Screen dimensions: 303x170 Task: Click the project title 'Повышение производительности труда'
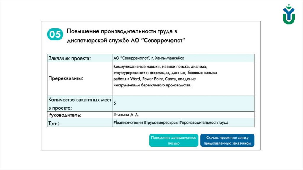(126, 36)
